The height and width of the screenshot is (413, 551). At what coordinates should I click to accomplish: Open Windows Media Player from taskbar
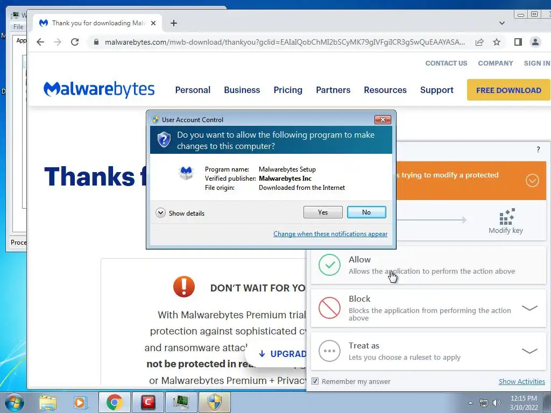[80, 402]
